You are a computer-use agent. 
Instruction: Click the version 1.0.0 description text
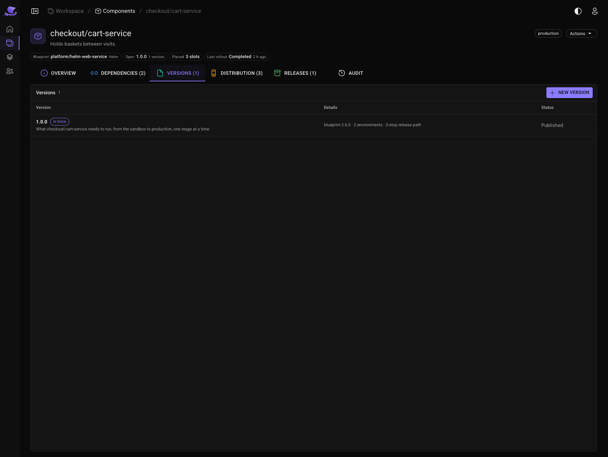(x=123, y=129)
